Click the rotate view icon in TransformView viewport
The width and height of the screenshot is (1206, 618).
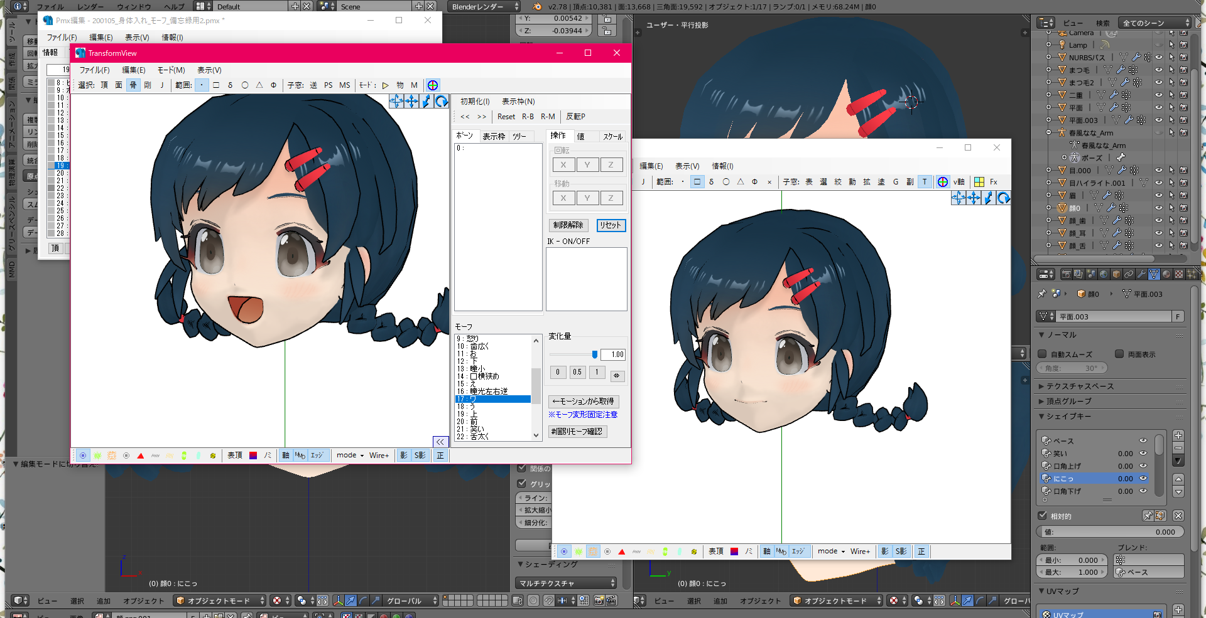[x=442, y=101]
